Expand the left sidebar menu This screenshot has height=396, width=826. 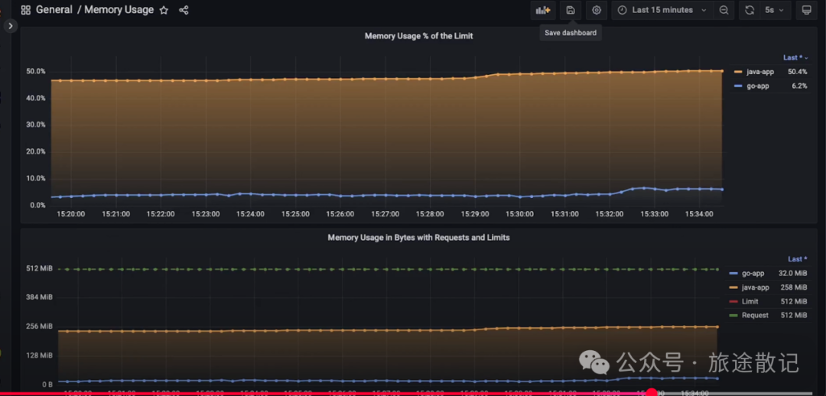point(10,26)
